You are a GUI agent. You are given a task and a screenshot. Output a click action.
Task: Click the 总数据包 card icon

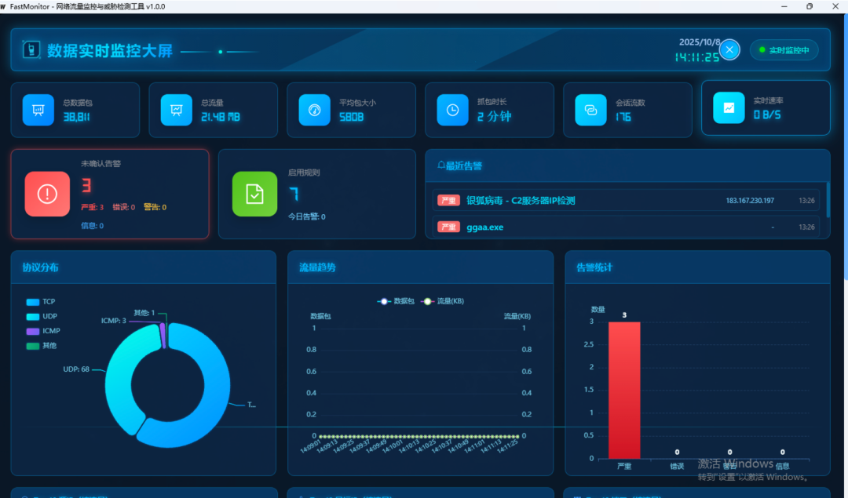[38, 110]
